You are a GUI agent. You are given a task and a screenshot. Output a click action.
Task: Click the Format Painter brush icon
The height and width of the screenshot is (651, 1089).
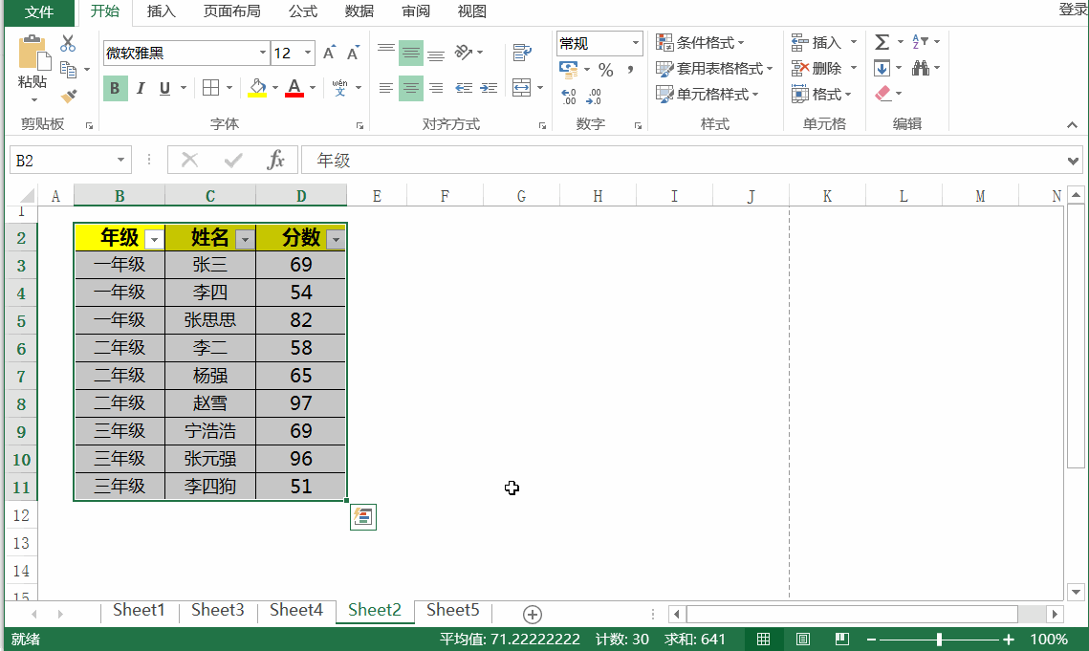coord(68,96)
